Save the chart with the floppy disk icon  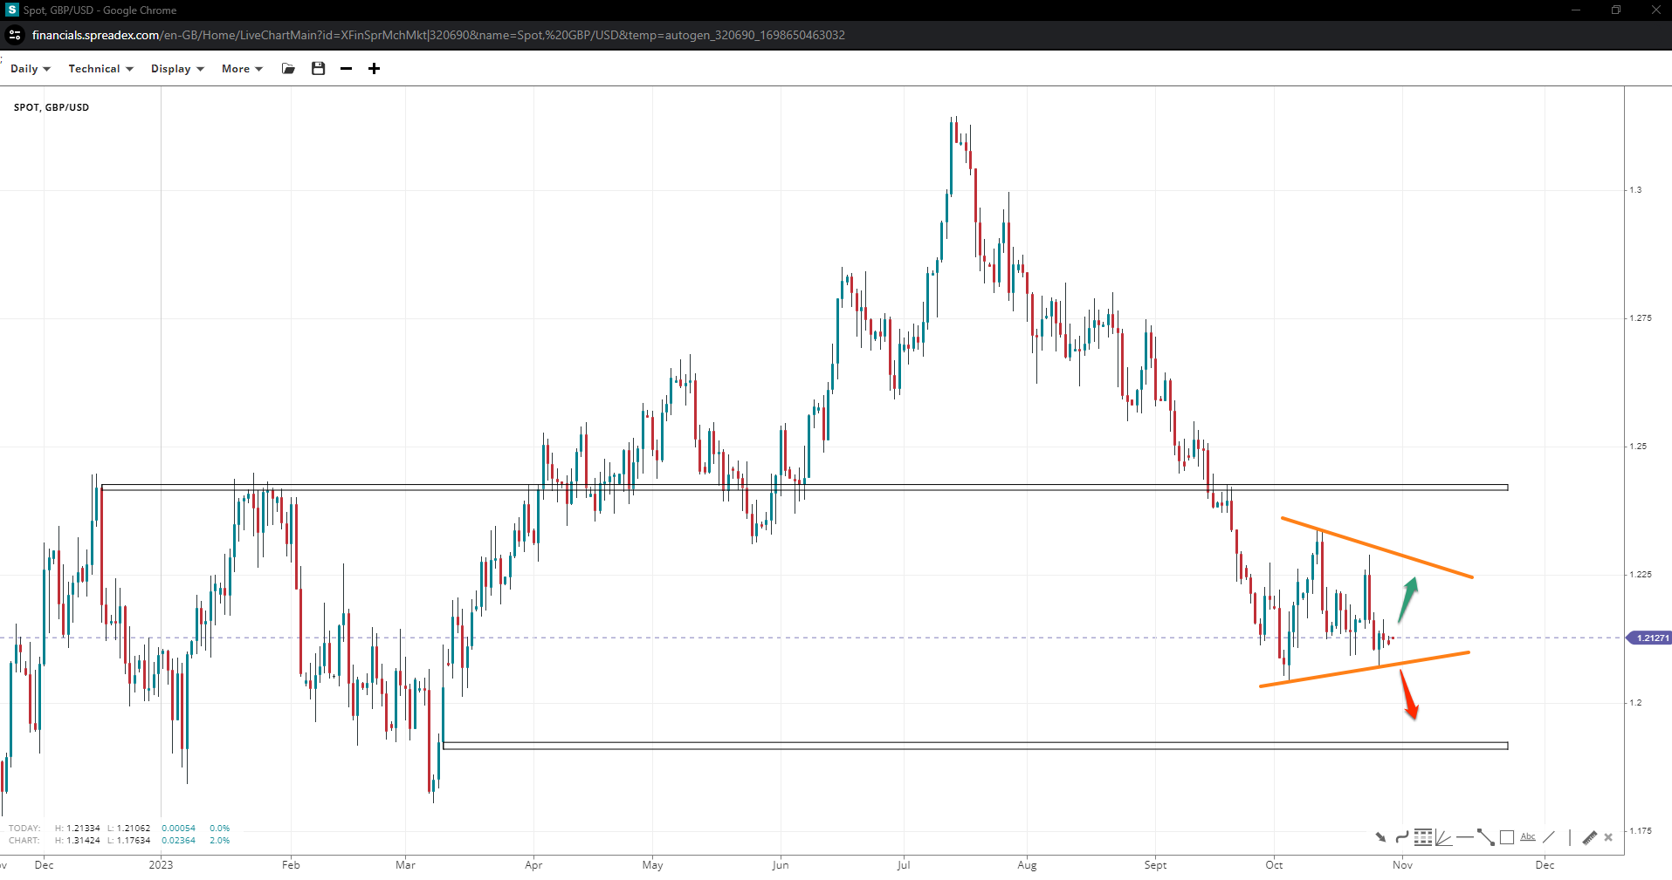pyautogui.click(x=318, y=69)
